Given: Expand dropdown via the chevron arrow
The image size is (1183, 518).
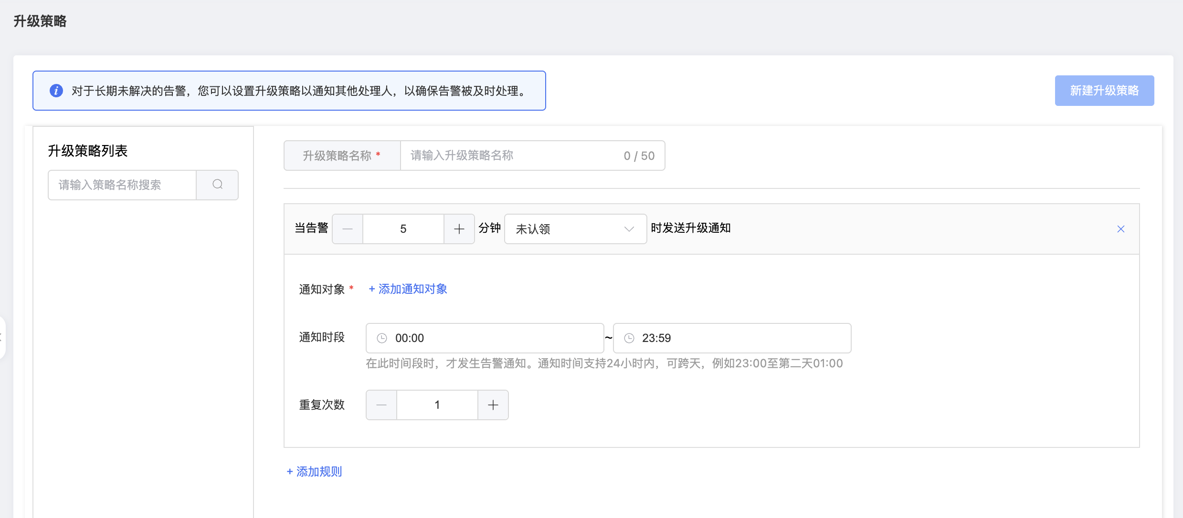Looking at the screenshot, I should point(629,229).
